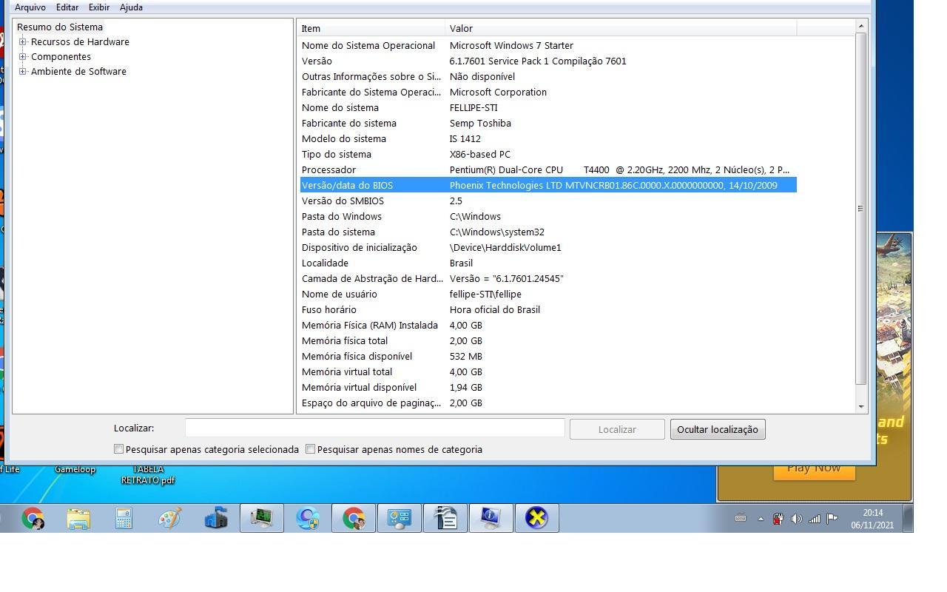Open the Editar menu
This screenshot has width=947, height=592.
67,7
